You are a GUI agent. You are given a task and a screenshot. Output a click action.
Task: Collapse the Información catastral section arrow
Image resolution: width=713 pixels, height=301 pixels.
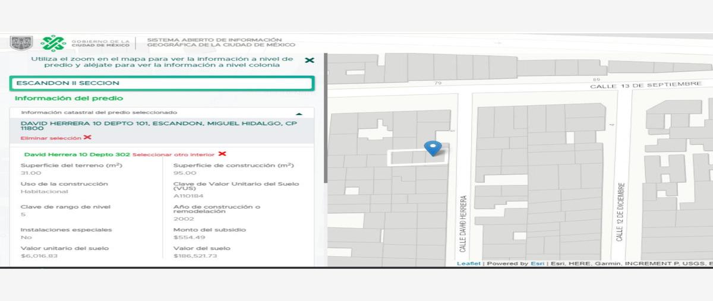[x=299, y=113]
